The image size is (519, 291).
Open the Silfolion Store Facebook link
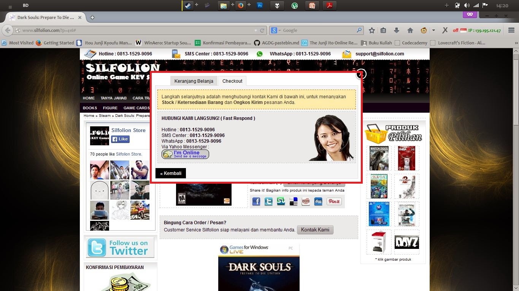(x=129, y=130)
